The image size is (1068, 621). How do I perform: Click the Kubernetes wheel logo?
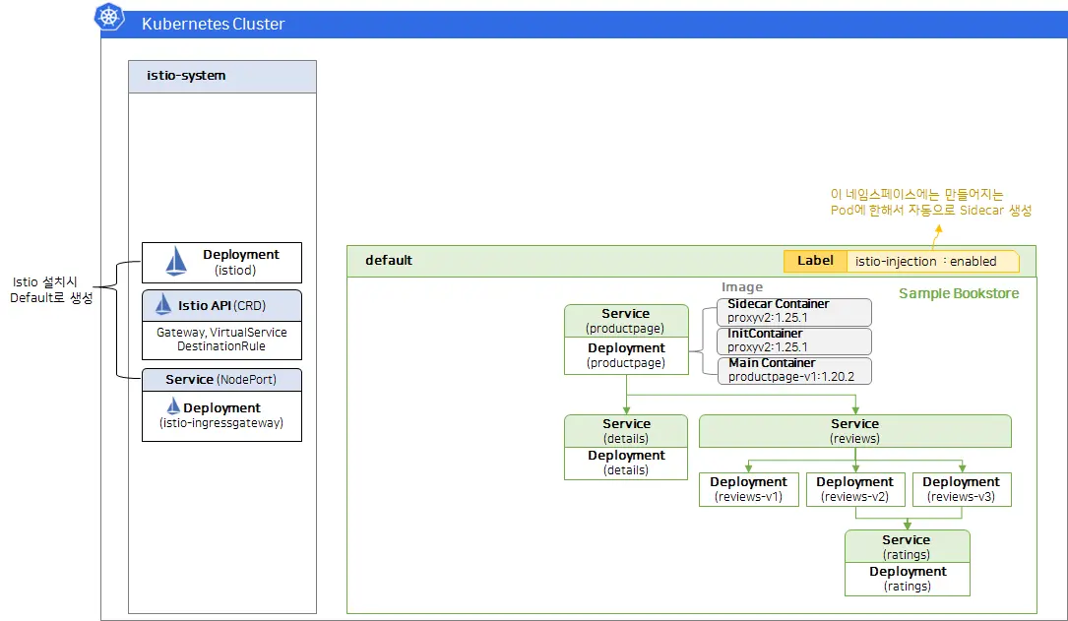coord(109,17)
